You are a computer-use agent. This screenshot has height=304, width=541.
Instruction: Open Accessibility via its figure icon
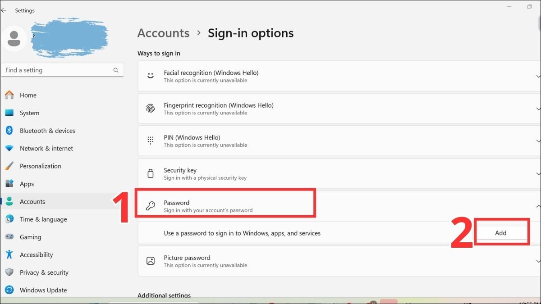9,254
